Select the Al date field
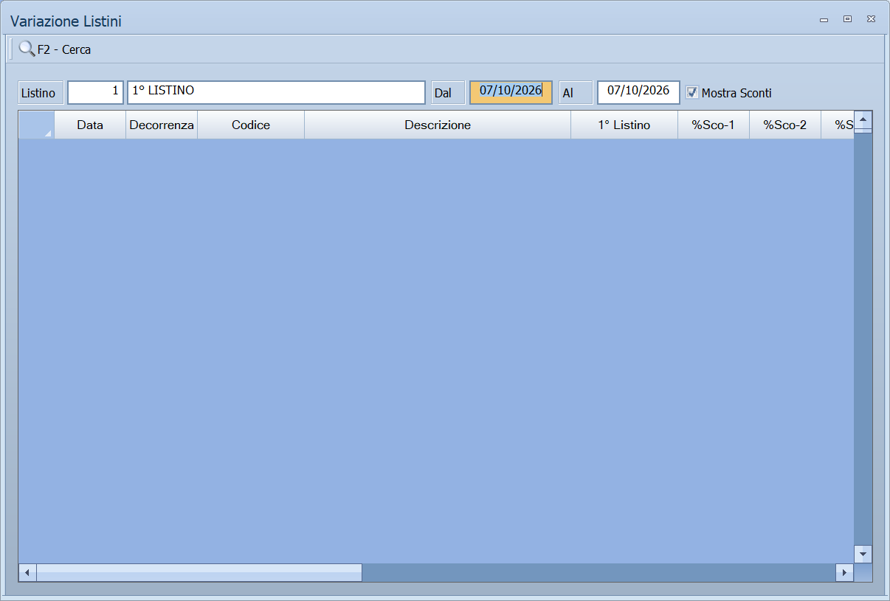 click(x=638, y=92)
